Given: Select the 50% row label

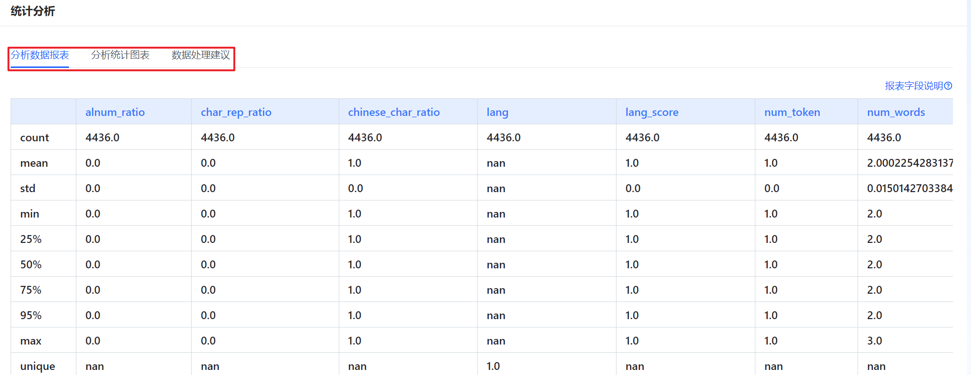Looking at the screenshot, I should point(31,265).
